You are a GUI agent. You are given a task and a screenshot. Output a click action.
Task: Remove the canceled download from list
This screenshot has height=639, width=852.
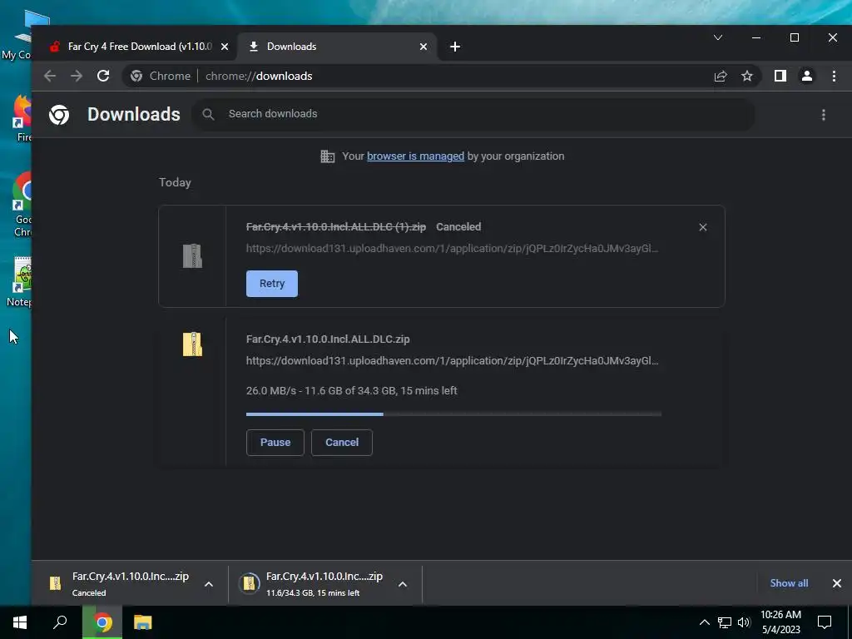[x=702, y=227]
